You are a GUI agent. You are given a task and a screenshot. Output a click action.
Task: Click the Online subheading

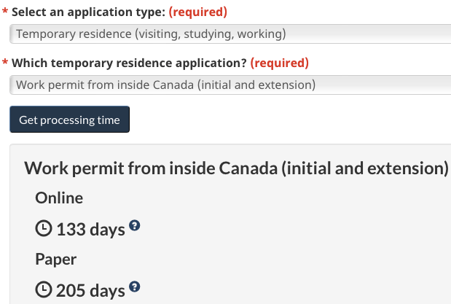59,198
